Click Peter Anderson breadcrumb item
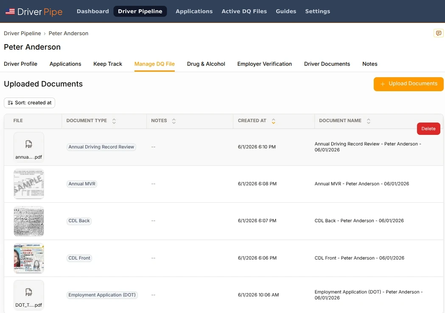Screen dimensions: 445x313 tap(68, 33)
